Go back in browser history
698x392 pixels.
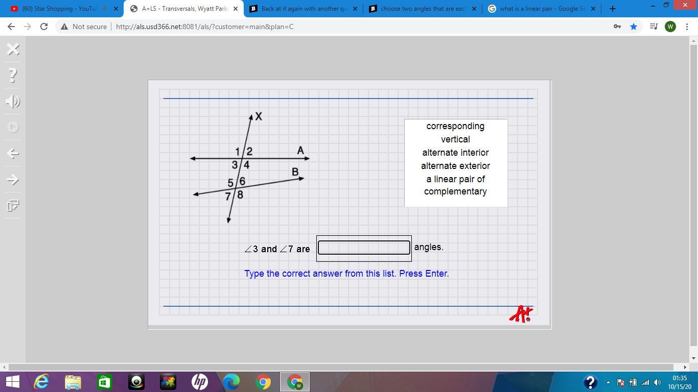[11, 27]
